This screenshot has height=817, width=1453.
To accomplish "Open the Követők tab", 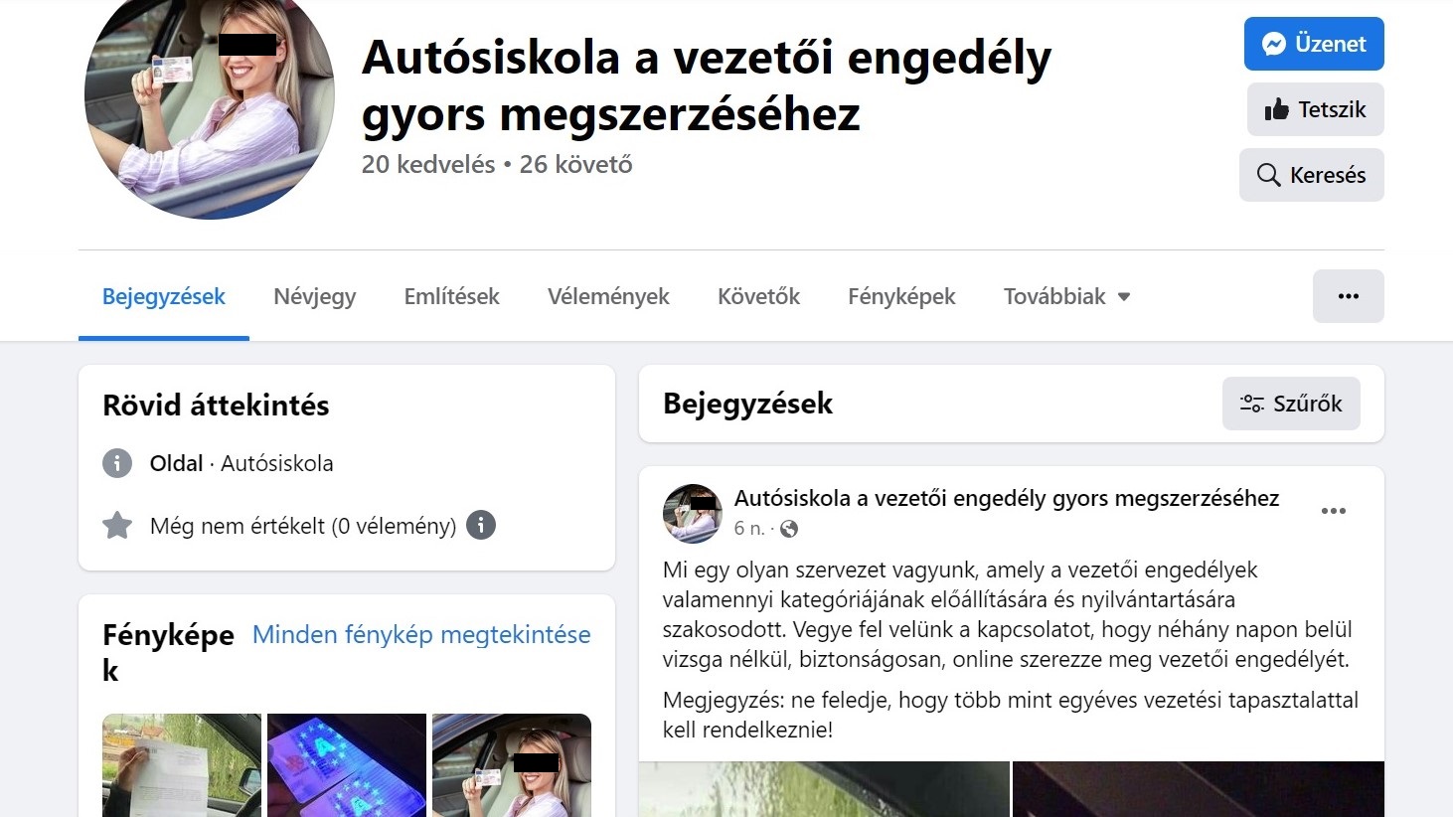I will pyautogui.click(x=758, y=296).
